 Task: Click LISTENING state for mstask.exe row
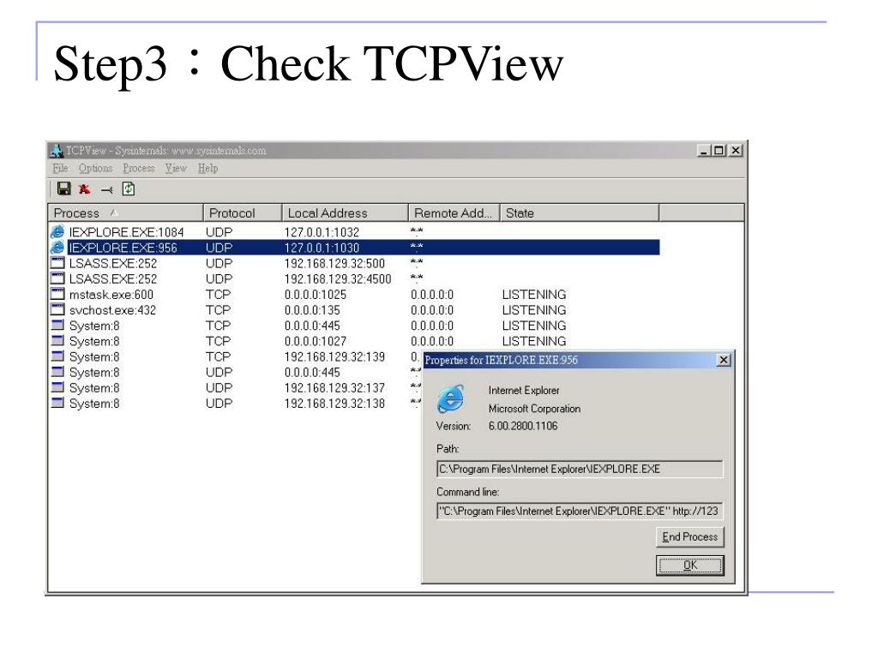coord(533,295)
